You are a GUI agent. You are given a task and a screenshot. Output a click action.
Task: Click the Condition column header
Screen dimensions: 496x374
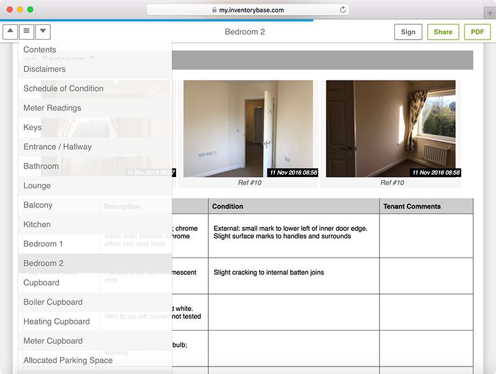[293, 206]
